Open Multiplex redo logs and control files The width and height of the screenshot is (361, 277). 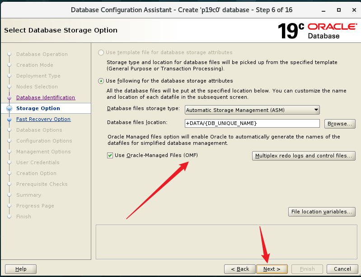point(304,156)
